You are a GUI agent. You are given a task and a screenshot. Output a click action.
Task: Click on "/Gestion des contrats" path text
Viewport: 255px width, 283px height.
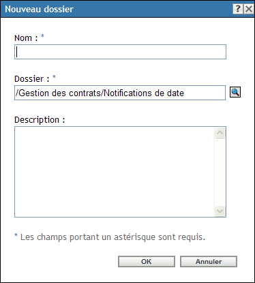59,93
